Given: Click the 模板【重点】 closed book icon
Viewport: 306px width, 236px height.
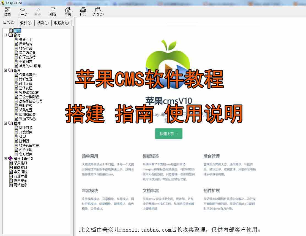Looking at the screenshot, I should pyautogui.click(x=10, y=159).
